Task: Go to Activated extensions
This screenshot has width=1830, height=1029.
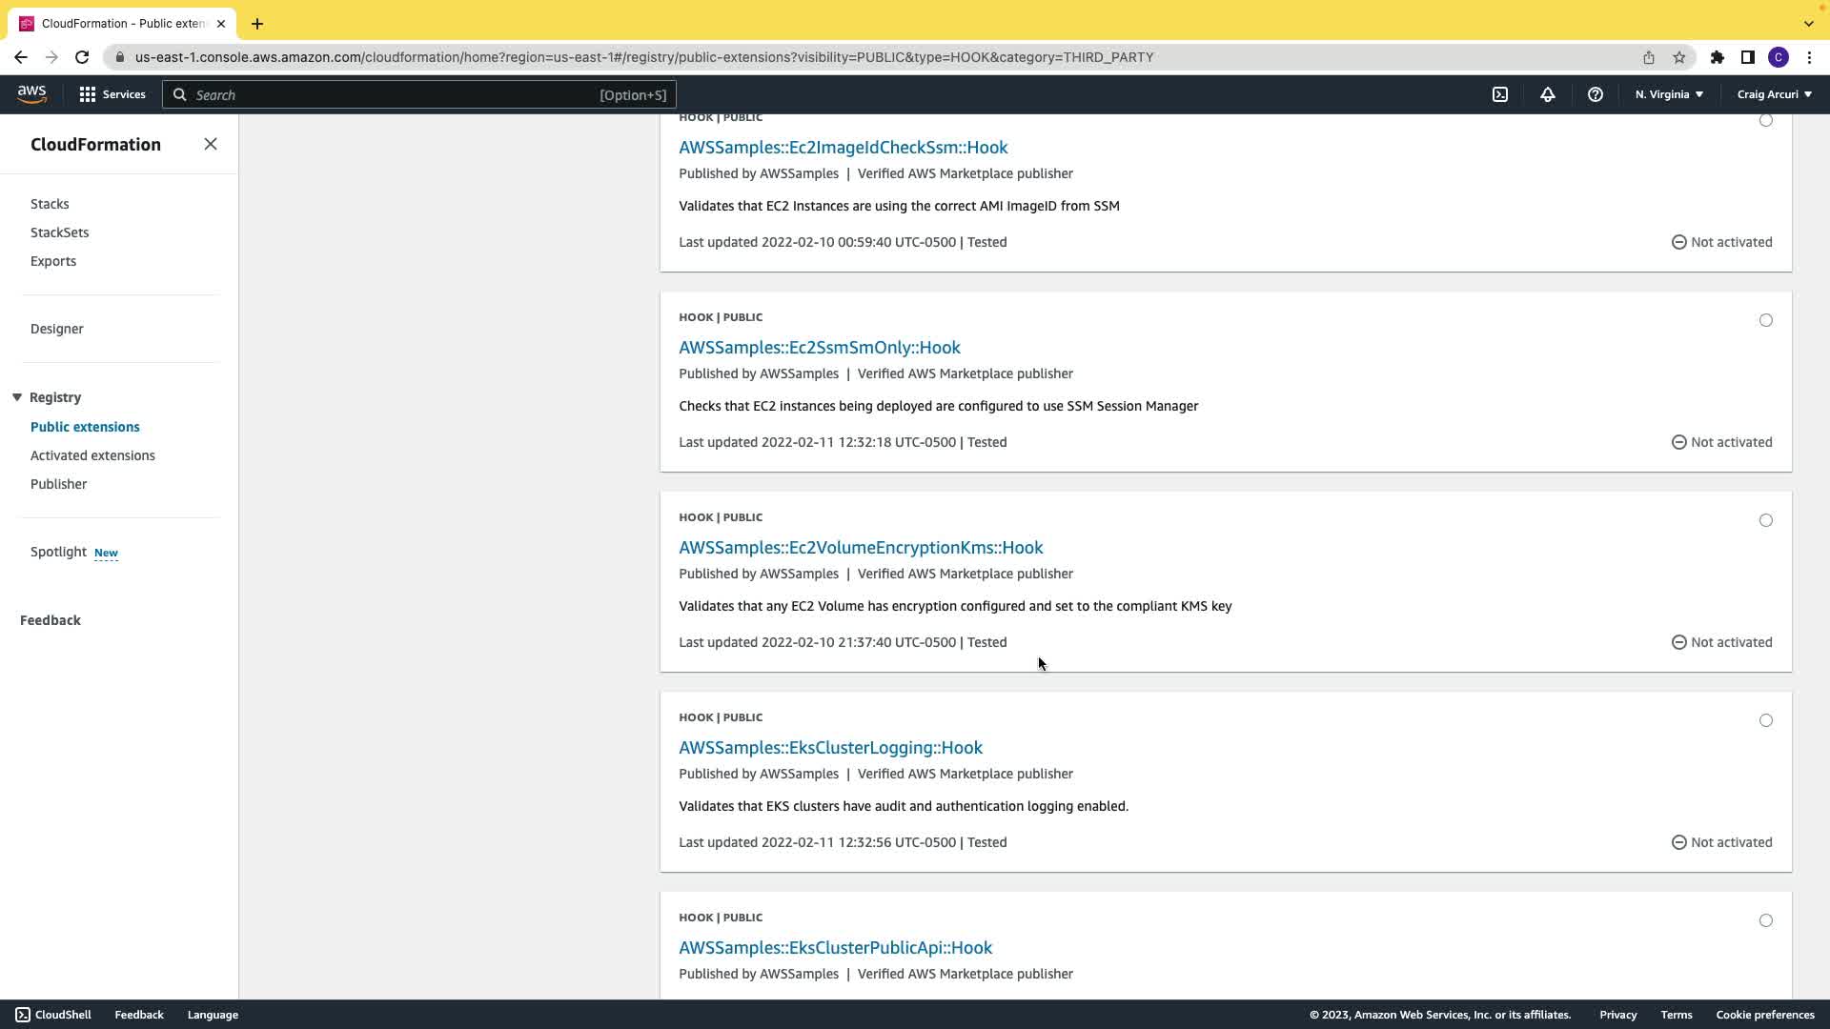Action: [92, 455]
